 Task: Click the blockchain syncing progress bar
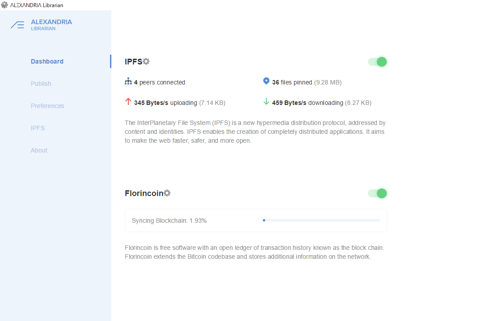point(322,220)
